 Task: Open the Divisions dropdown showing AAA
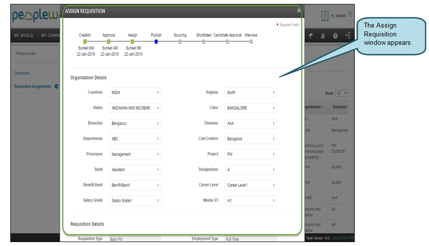point(250,123)
